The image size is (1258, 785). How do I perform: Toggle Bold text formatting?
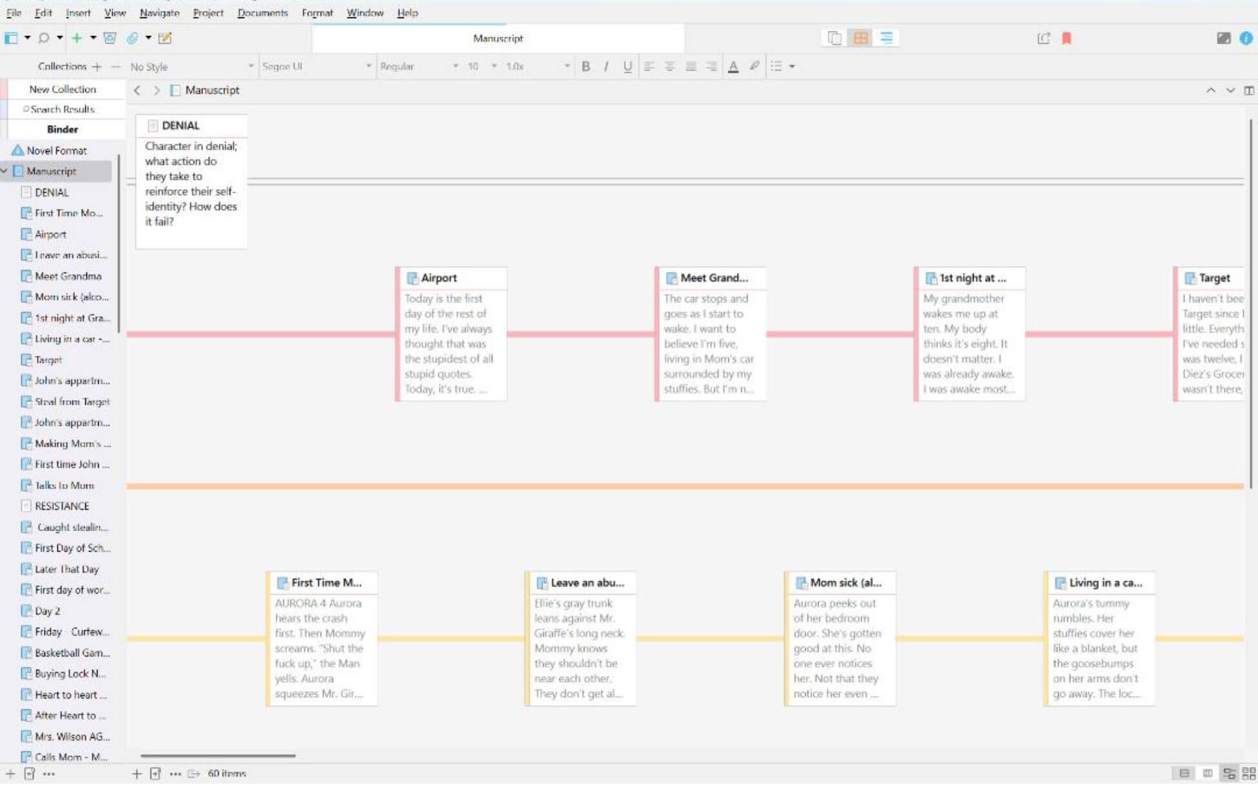(x=586, y=66)
